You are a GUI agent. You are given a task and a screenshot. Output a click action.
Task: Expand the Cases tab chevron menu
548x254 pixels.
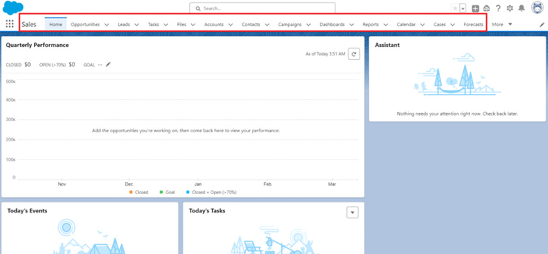click(x=452, y=25)
